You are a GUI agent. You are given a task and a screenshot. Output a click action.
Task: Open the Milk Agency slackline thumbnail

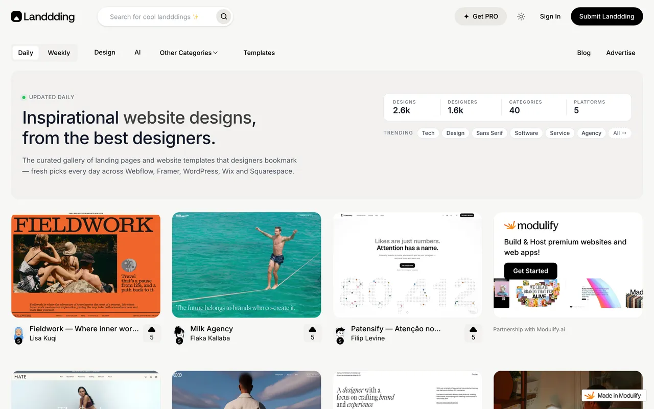pos(247,265)
